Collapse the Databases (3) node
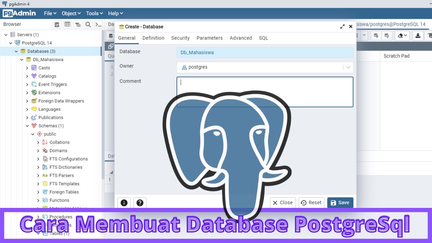Image resolution: width=432 pixels, height=243 pixels. 16,51
